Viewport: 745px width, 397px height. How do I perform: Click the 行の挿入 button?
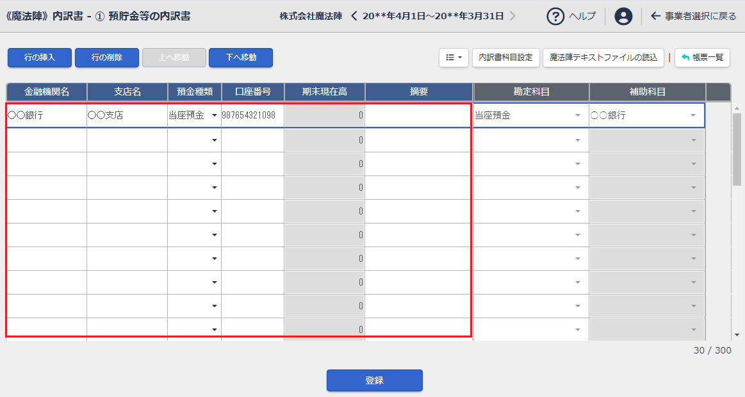pyautogui.click(x=40, y=58)
